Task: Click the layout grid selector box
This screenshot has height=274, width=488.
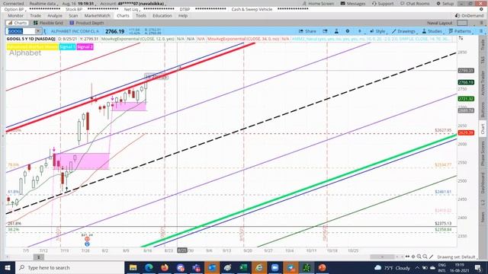Action: (x=462, y=23)
